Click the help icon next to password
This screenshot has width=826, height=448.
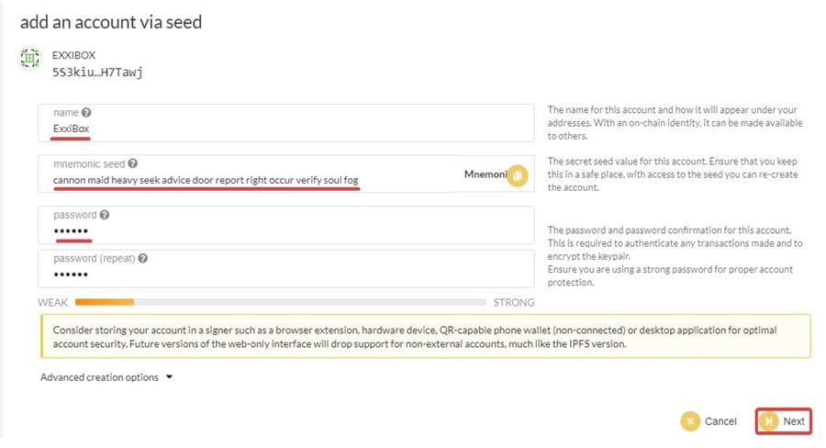coord(106,215)
